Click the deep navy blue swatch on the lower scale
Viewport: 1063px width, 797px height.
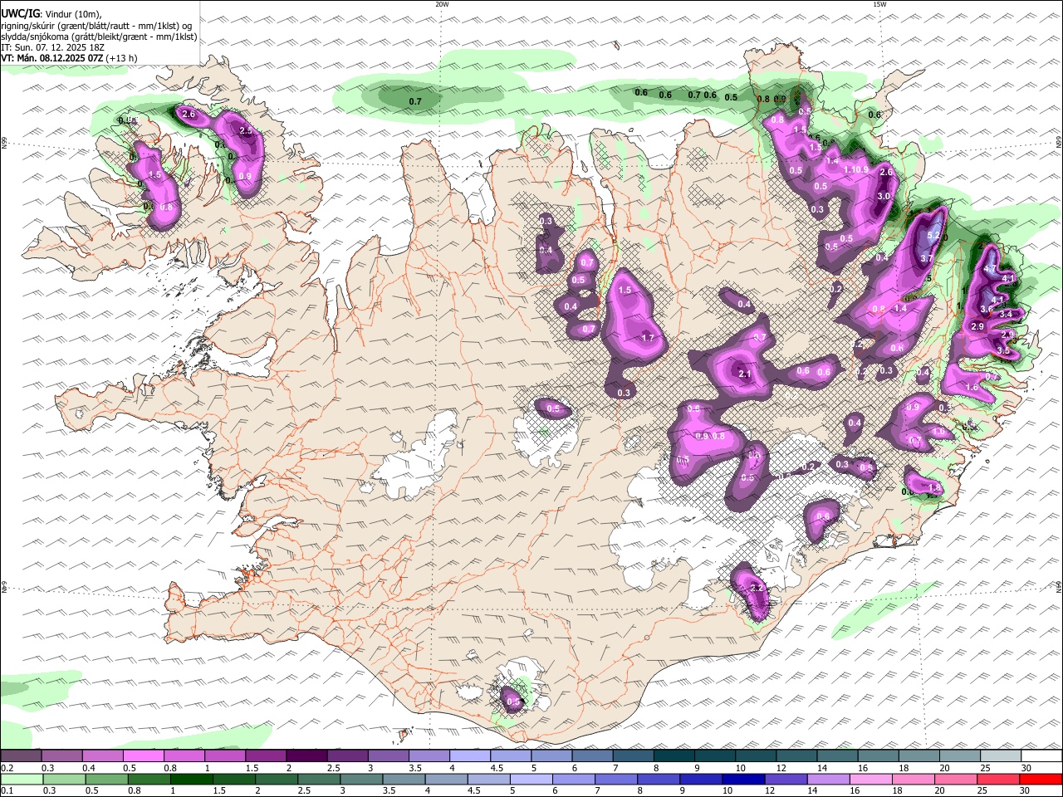(x=742, y=779)
